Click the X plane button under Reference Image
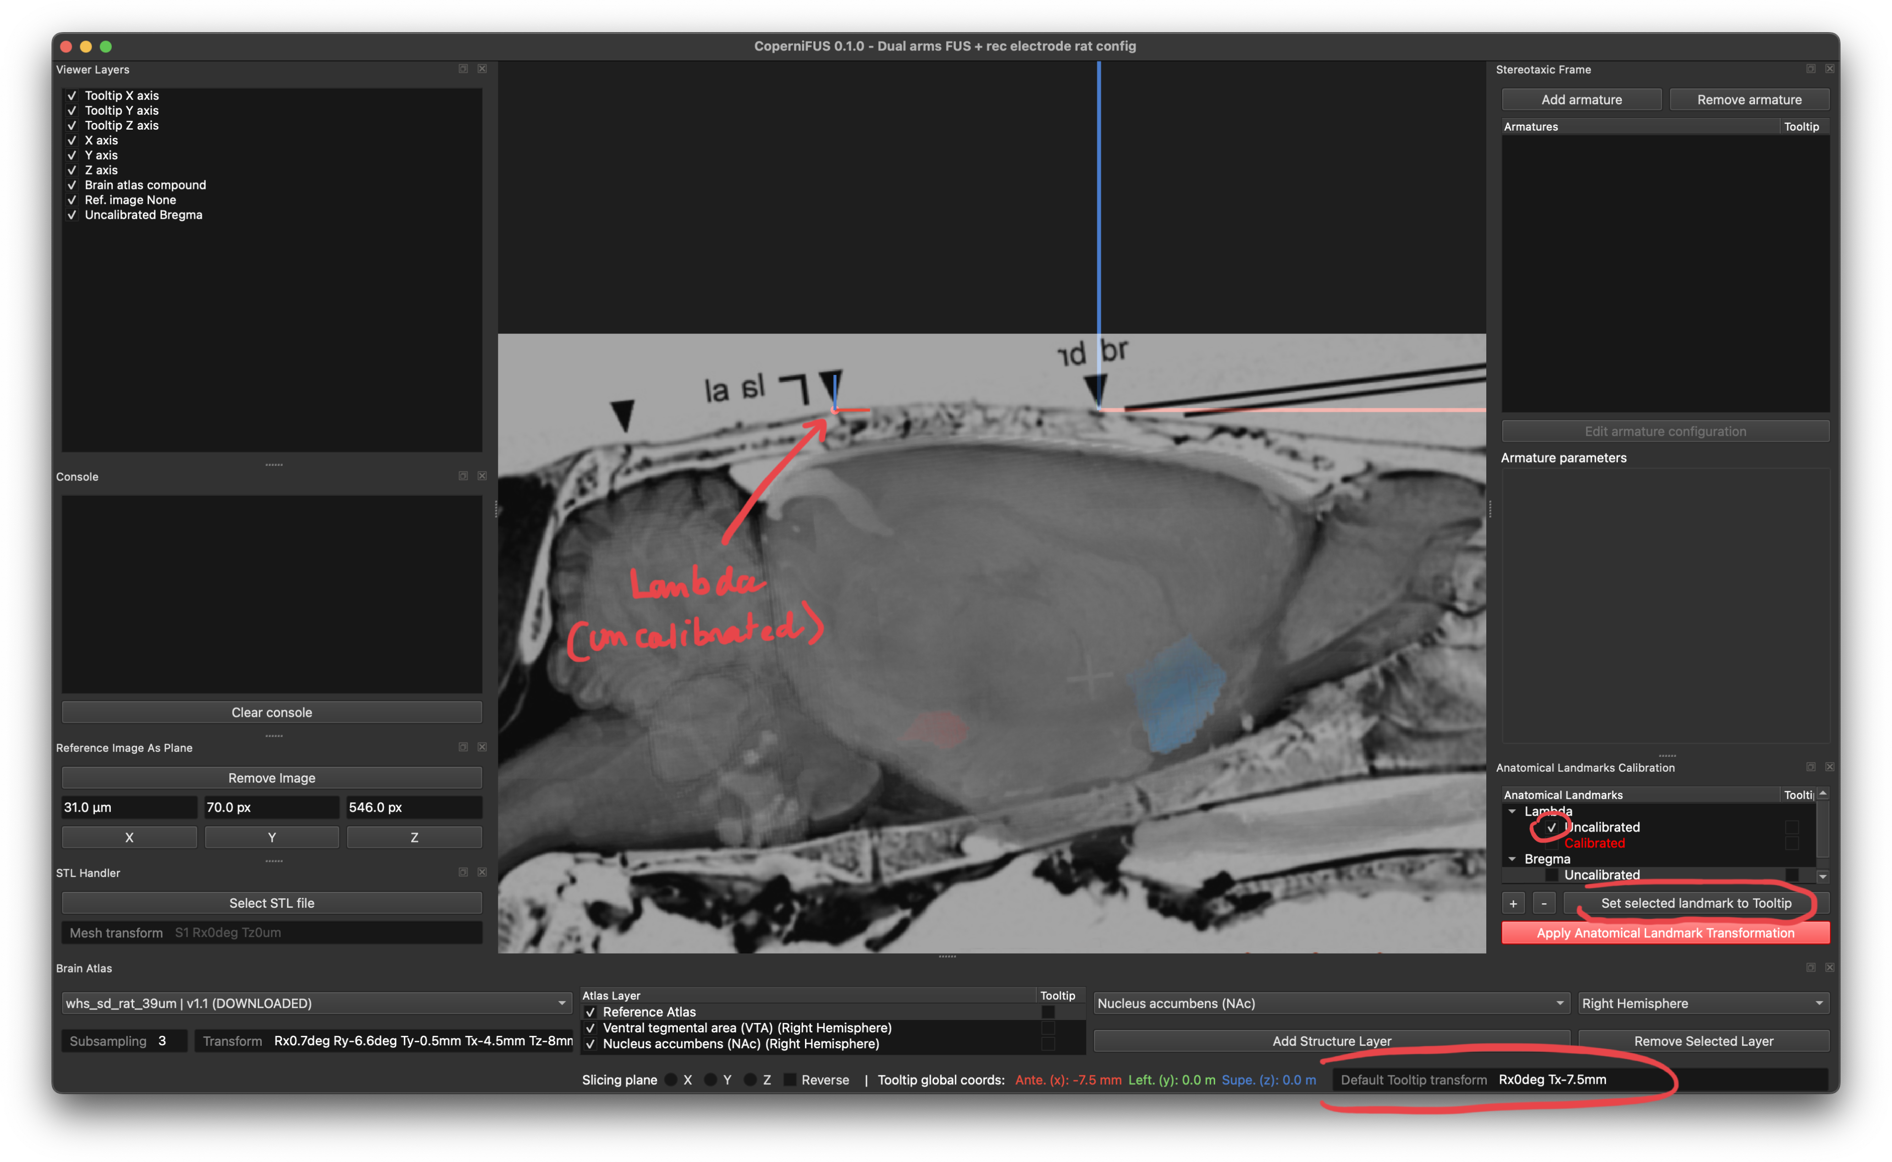 129,837
